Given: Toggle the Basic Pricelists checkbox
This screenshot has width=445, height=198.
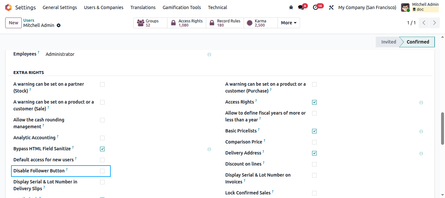Looking at the screenshot, I should 314,131.
